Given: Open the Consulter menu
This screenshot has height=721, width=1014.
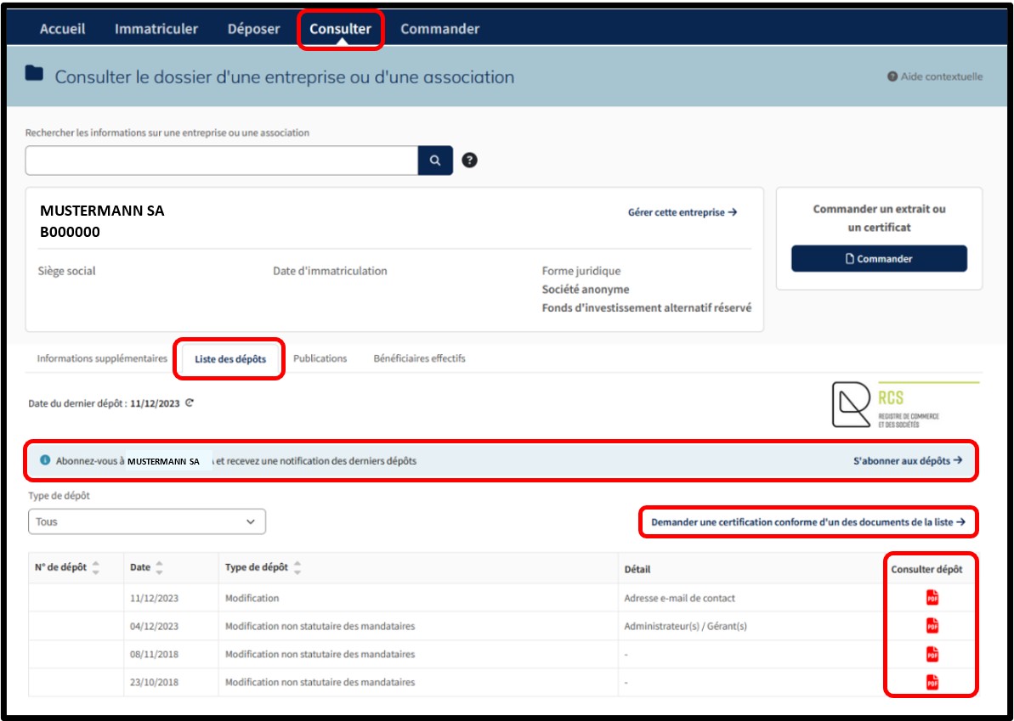Looking at the screenshot, I should tap(340, 29).
